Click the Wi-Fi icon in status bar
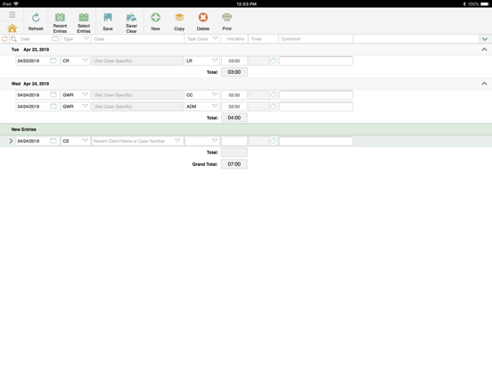492x369 pixels. click(x=16, y=4)
